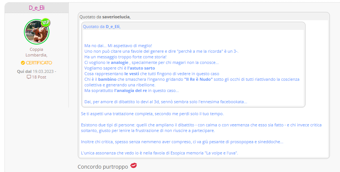Image resolution: width=340 pixels, height=172 pixels.
Task: Click the CERTIFICATO label
Action: pos(39,63)
